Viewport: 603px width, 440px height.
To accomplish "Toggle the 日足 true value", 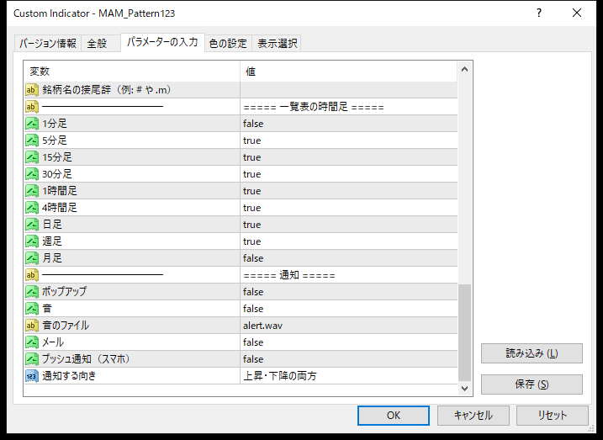I will pyautogui.click(x=349, y=225).
